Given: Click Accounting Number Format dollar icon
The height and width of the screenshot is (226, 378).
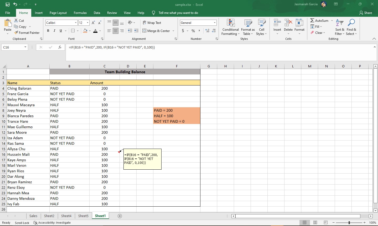Looking at the screenshot, I should pos(183,31).
